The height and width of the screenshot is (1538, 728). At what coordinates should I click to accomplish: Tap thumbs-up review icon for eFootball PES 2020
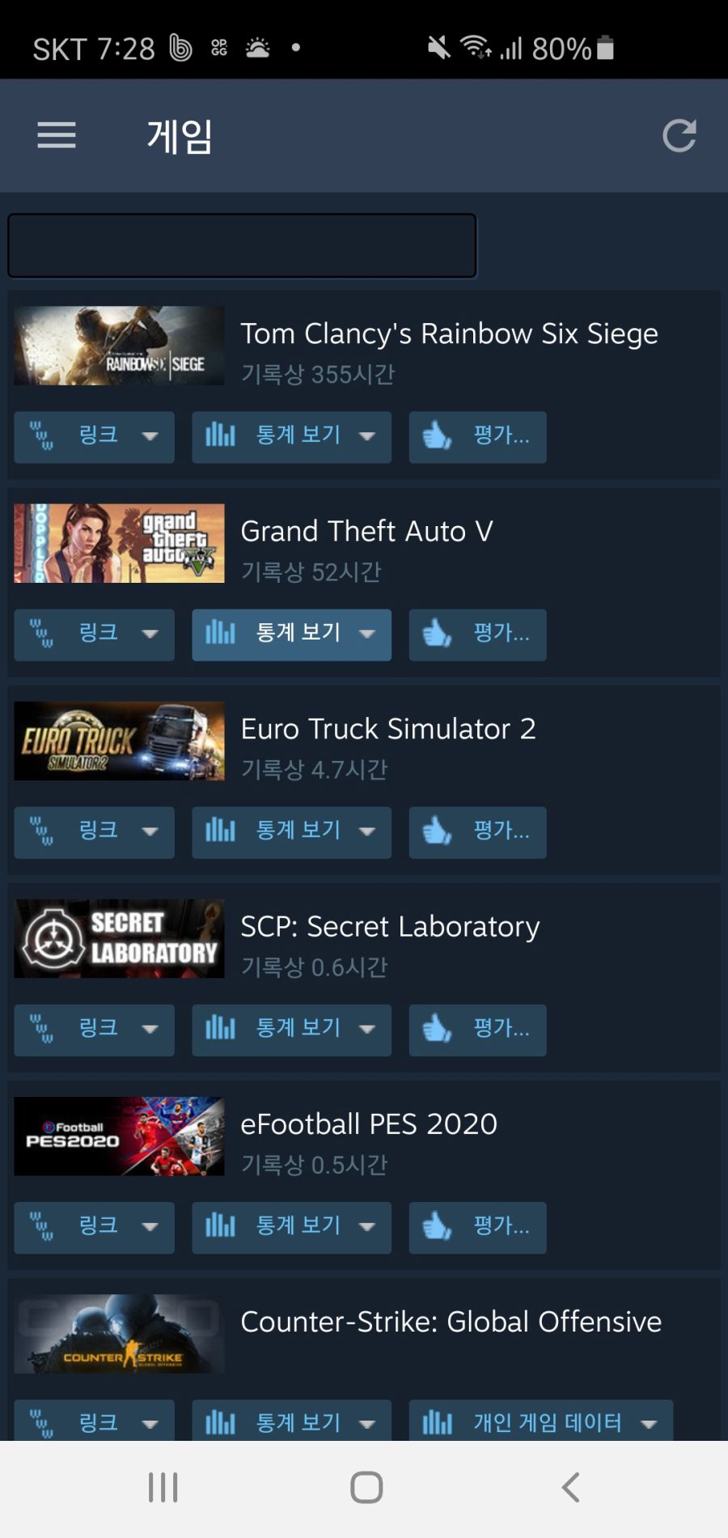438,1226
